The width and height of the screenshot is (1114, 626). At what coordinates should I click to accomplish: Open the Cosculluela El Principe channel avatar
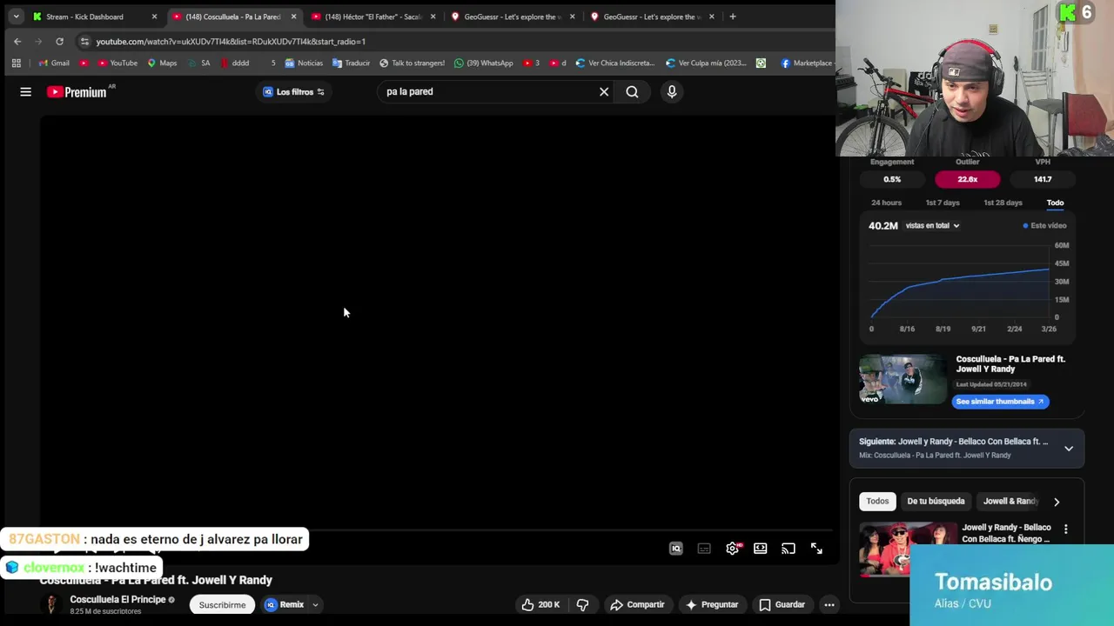pos(51,604)
